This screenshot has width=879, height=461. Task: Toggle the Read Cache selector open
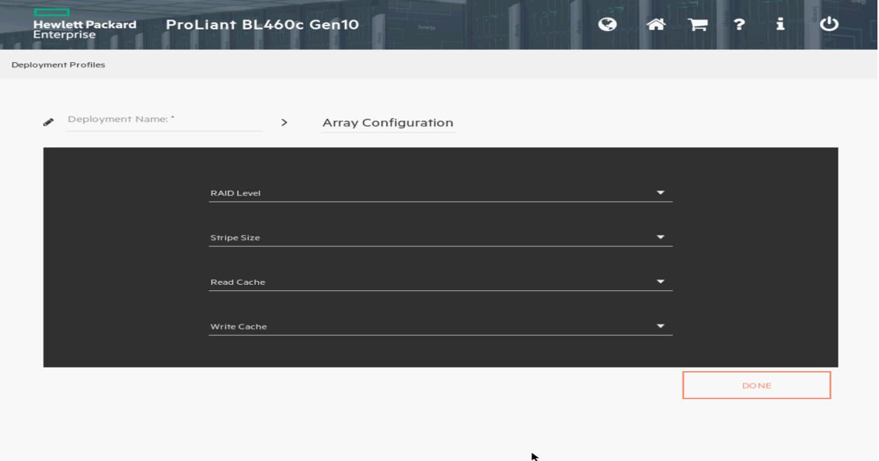click(x=660, y=279)
